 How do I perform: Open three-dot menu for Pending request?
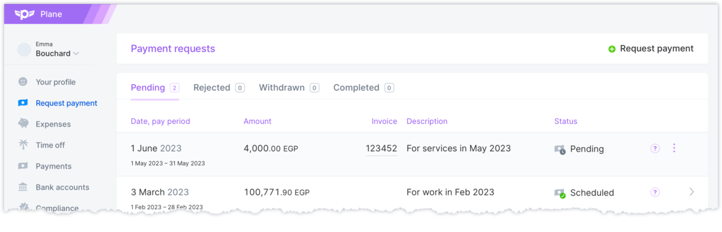tap(674, 148)
